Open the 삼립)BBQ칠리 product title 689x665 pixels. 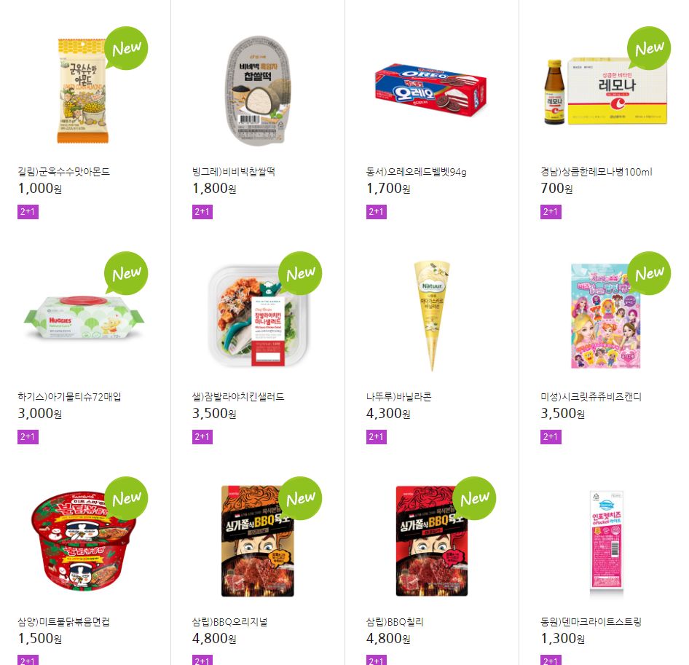pos(395,621)
